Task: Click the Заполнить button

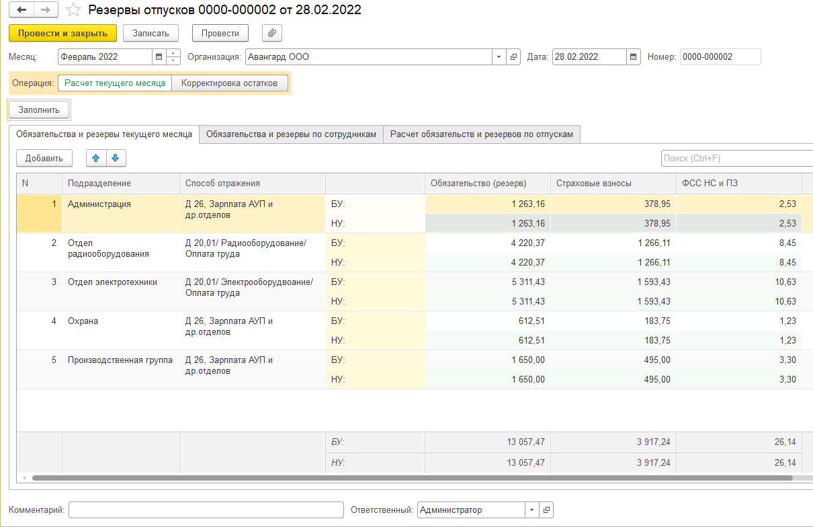Action: click(39, 110)
